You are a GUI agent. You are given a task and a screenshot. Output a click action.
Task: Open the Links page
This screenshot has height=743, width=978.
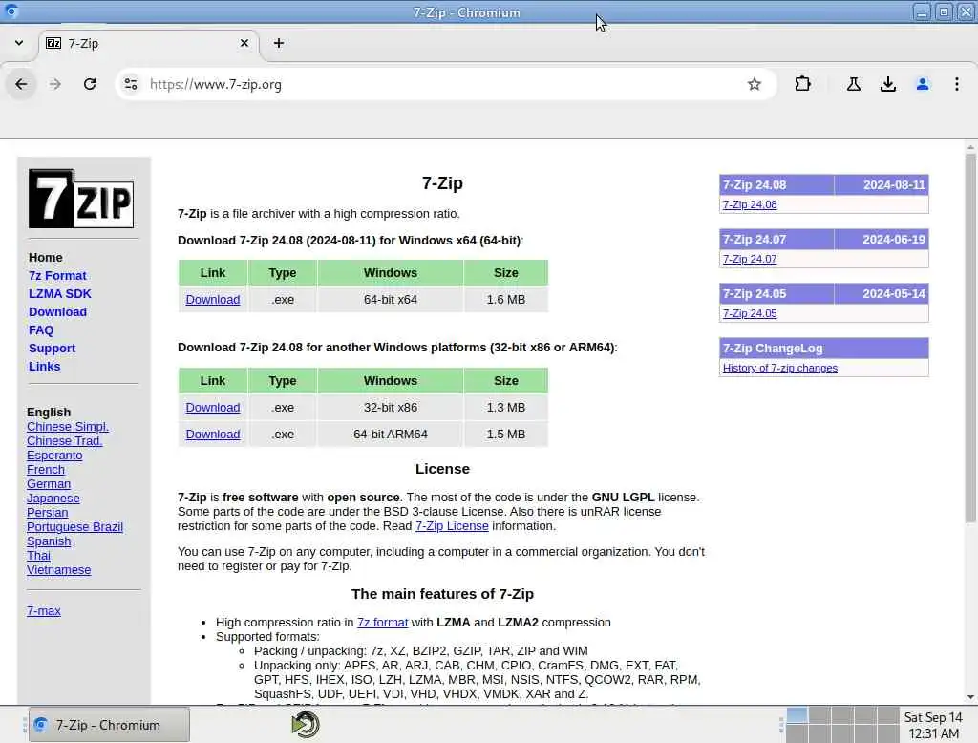click(x=44, y=366)
